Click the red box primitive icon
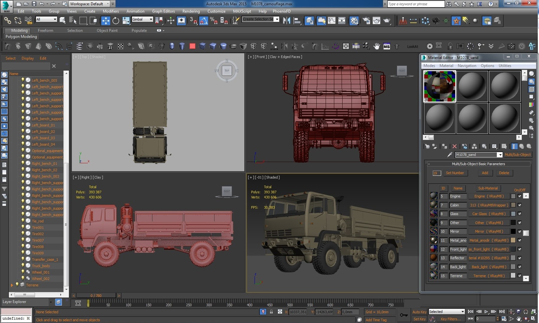Viewport: 539px width, 323px height. [x=192, y=46]
